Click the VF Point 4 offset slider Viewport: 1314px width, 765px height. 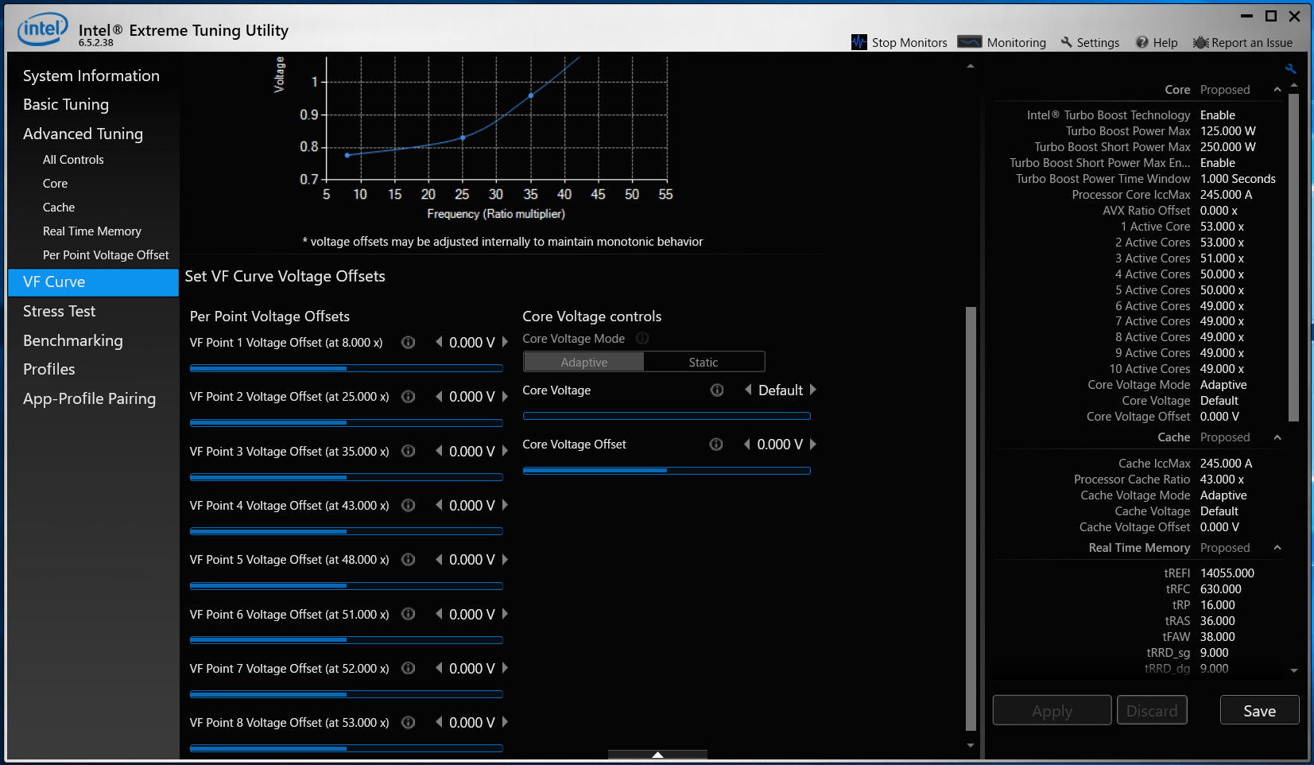pos(346,531)
